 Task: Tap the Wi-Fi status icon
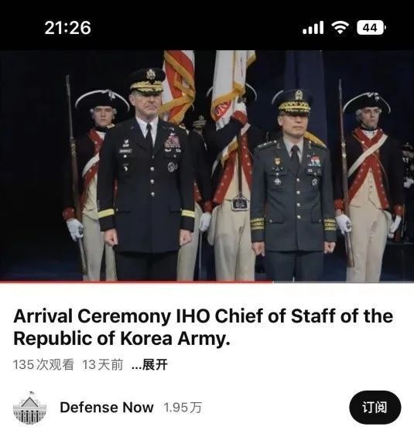point(340,27)
